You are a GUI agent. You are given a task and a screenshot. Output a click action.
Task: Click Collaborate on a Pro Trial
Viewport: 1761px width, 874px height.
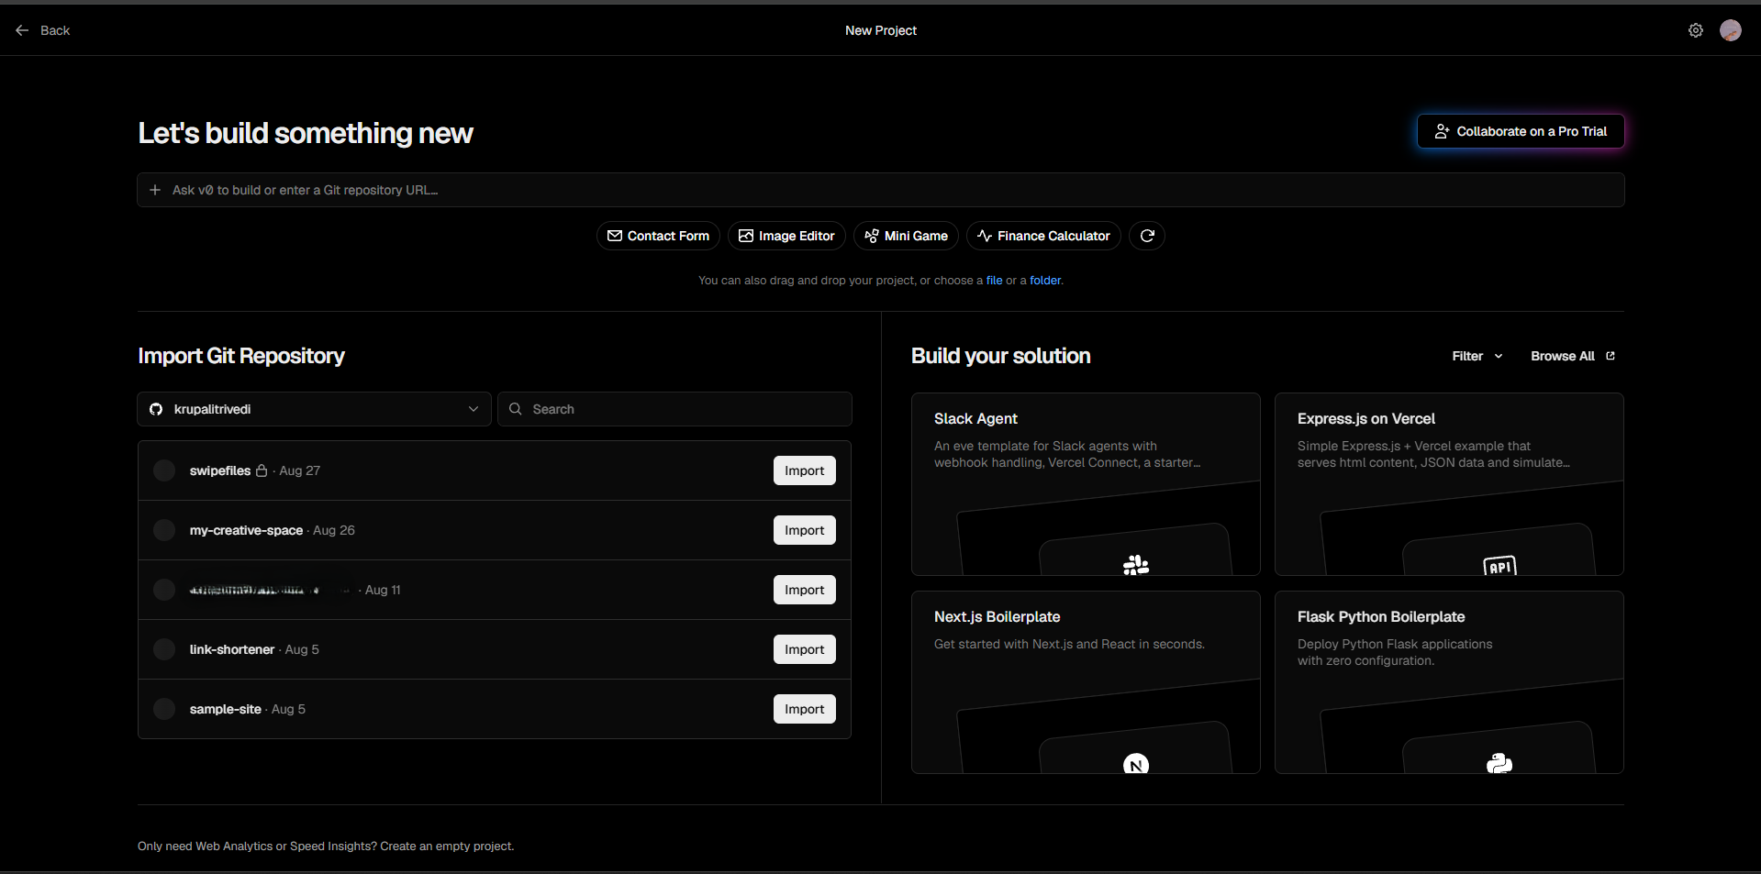click(x=1521, y=131)
